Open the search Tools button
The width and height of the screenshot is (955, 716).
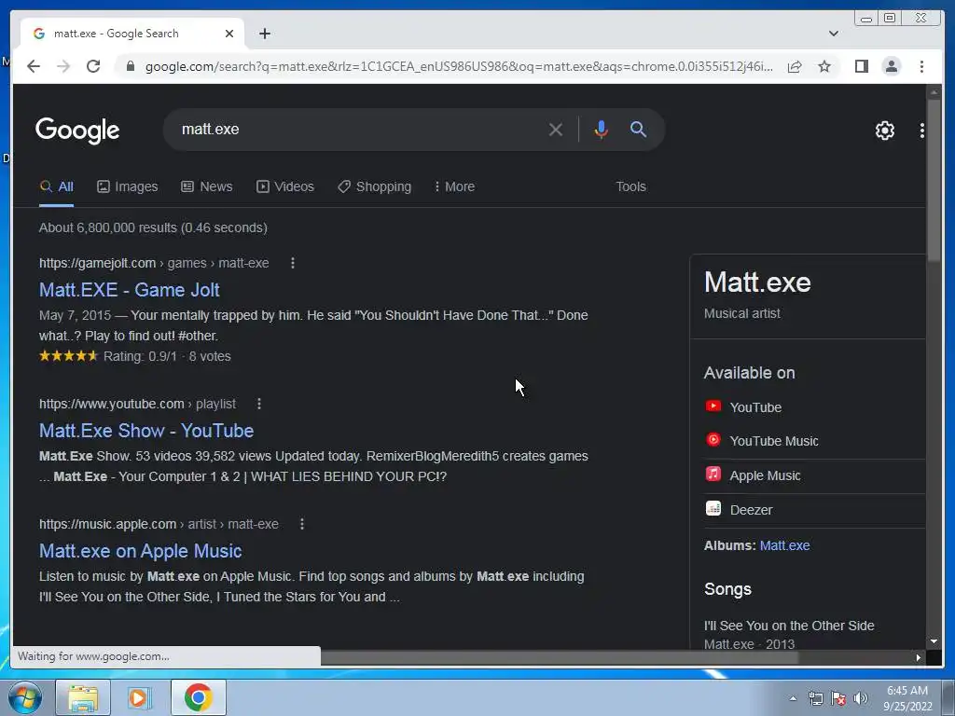(x=630, y=186)
